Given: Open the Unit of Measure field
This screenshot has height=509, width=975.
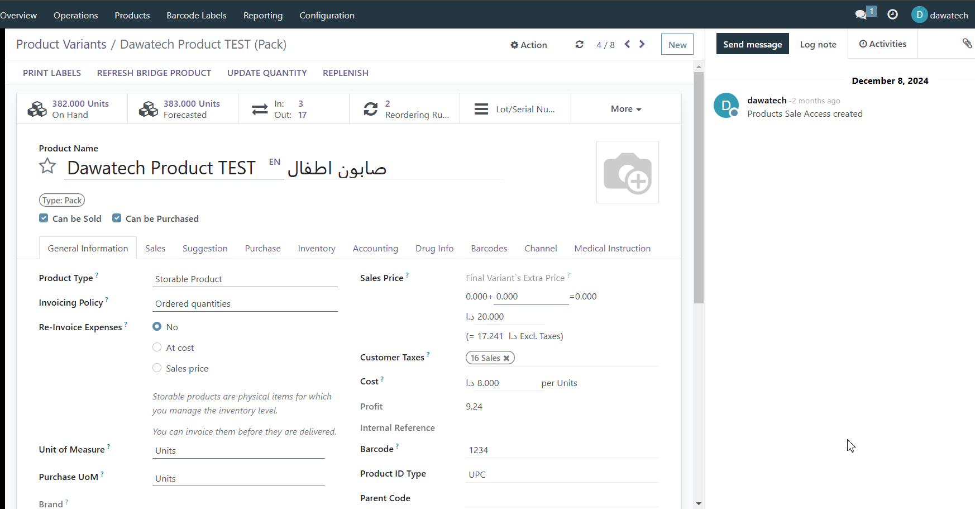Looking at the screenshot, I should tap(238, 450).
